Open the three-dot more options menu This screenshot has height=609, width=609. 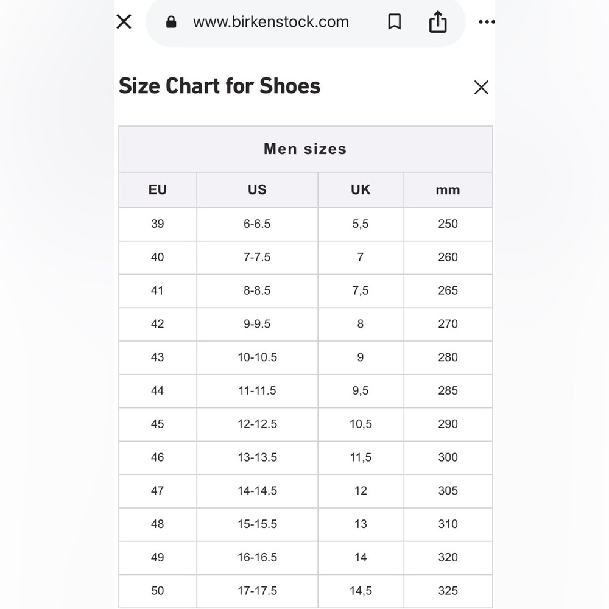[486, 22]
